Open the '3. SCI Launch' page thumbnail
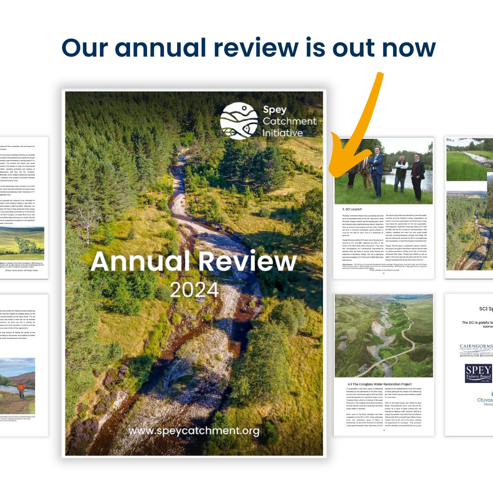Screen dimensions: 493x493 point(383,208)
